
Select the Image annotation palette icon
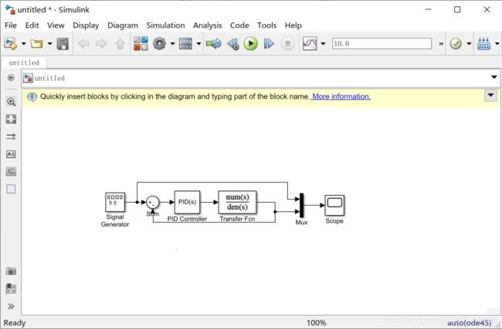11,172
